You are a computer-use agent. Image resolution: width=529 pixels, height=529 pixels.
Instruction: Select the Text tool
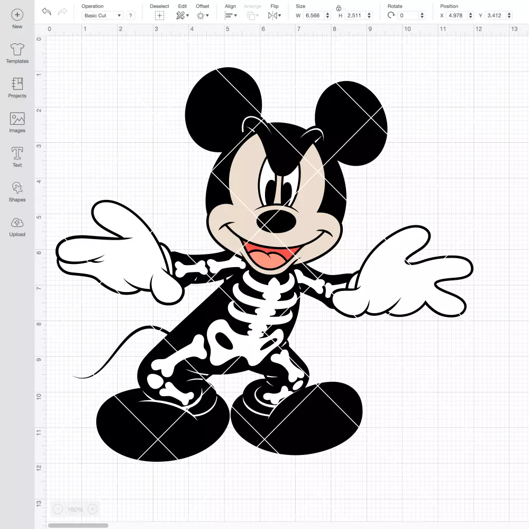tap(17, 157)
